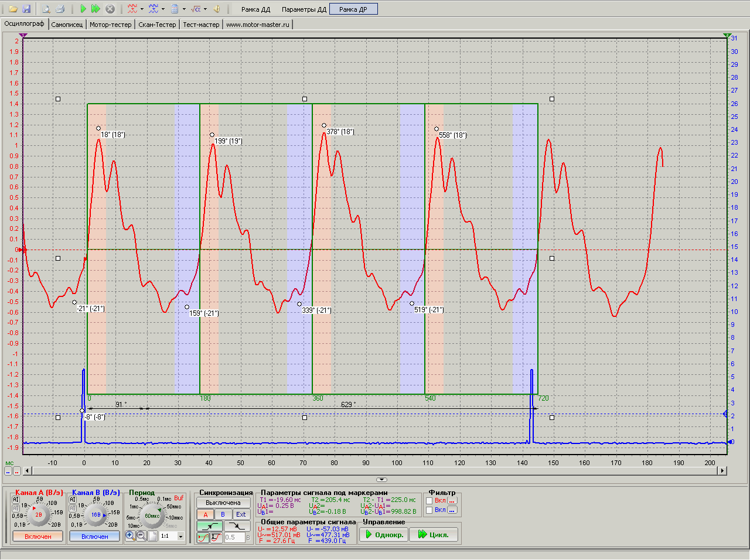Screen dimensions: 750x560
Task: Switch to the Скан-Тестер tab
Action: click(157, 25)
